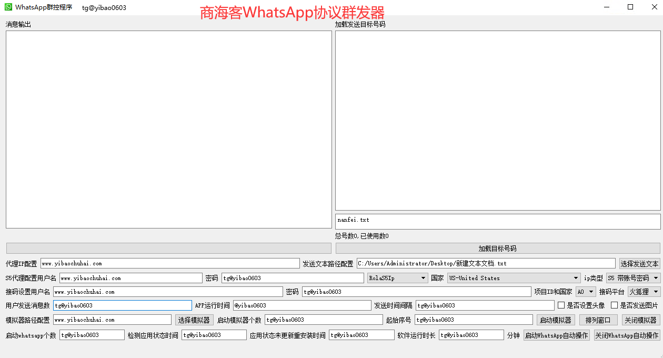663x358 pixels.
Task: Click the nanfei.txt file name field
Action: coord(497,221)
